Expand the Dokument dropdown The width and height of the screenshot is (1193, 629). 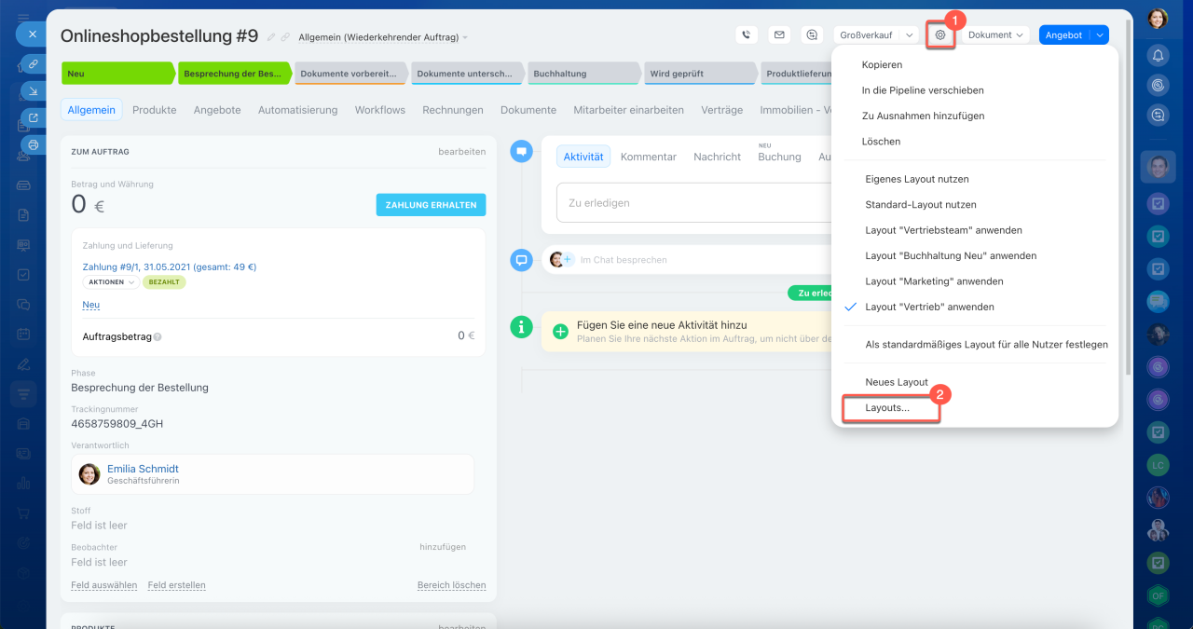pyautogui.click(x=995, y=35)
